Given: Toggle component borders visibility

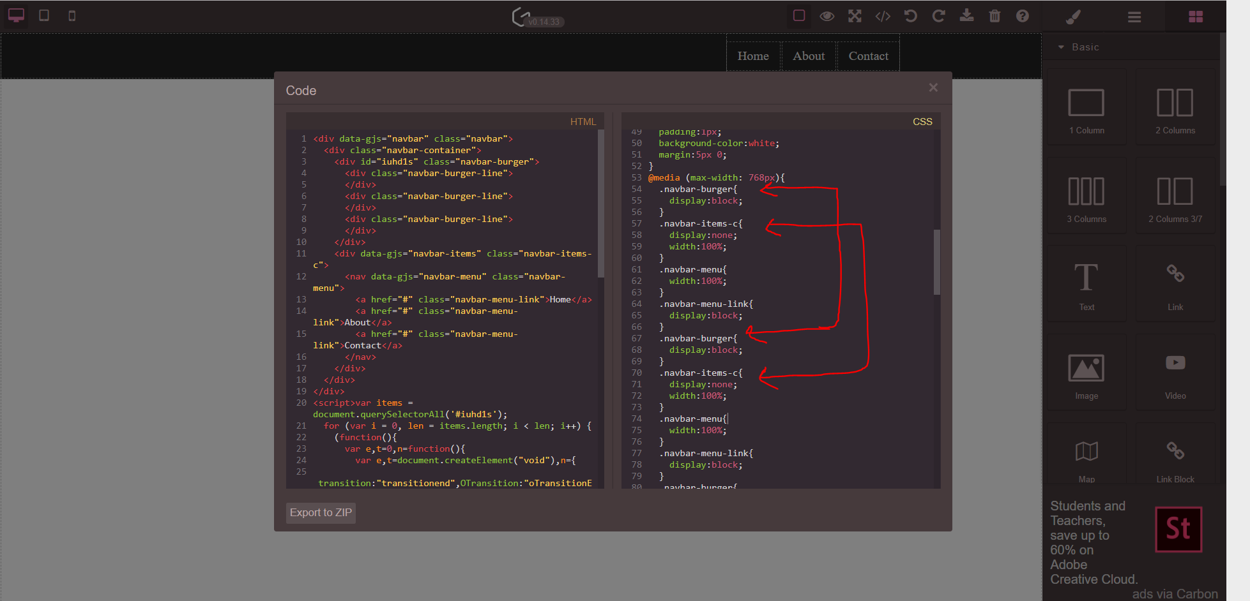Looking at the screenshot, I should pos(798,16).
